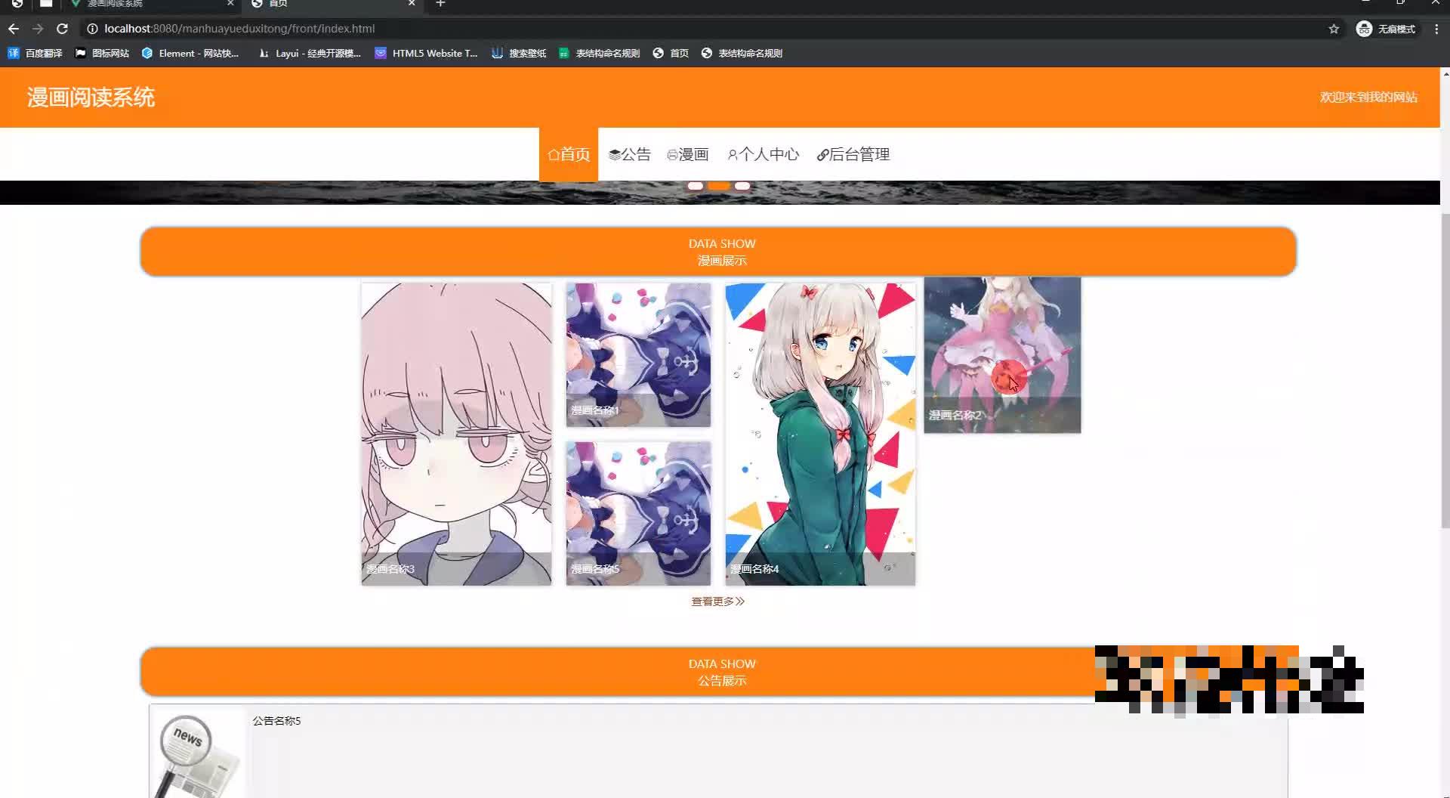Open the Element - 网站快 bookmark
Viewport: 1450px width, 798px height.
point(190,53)
